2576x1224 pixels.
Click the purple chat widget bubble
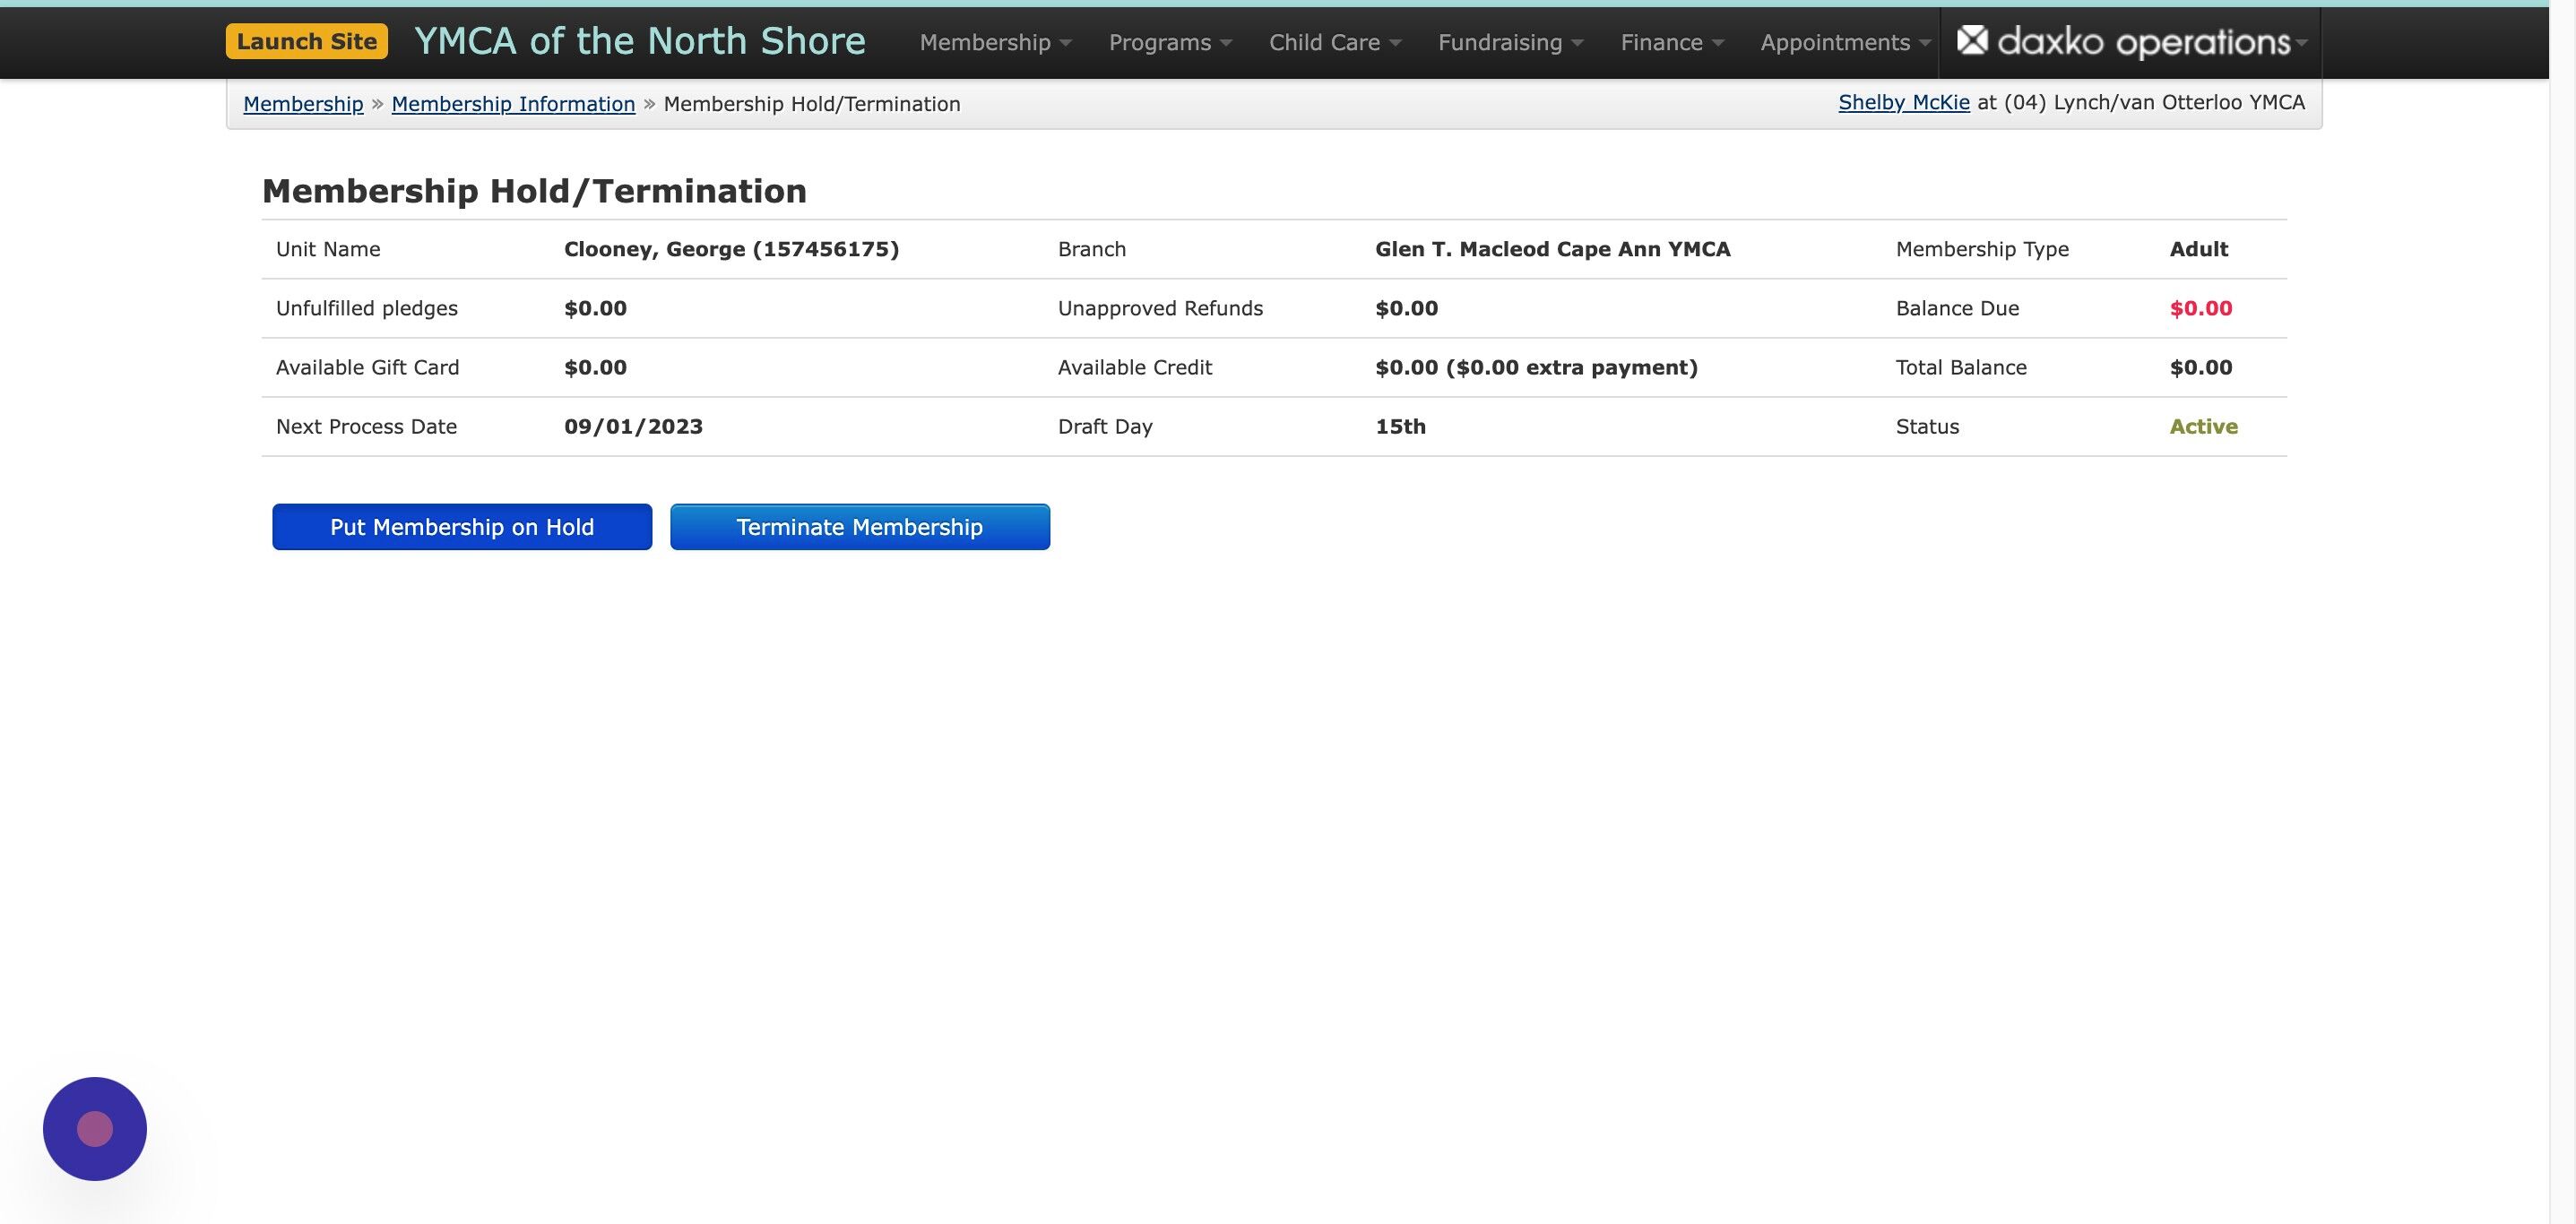tap(95, 1128)
